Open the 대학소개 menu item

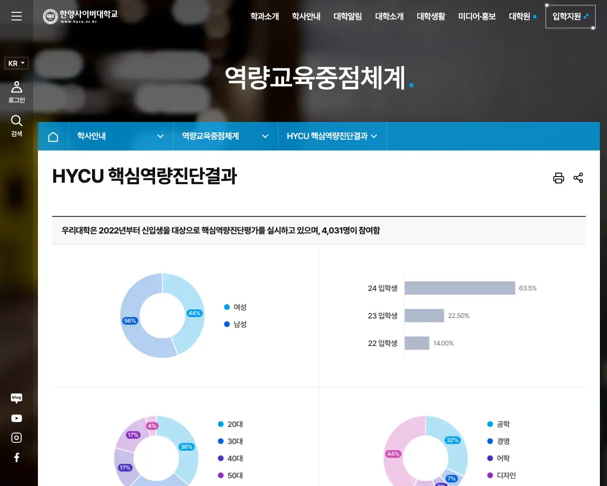[389, 16]
